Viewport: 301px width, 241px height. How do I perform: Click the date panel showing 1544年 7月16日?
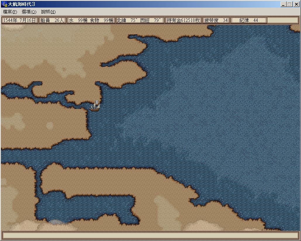20,20
